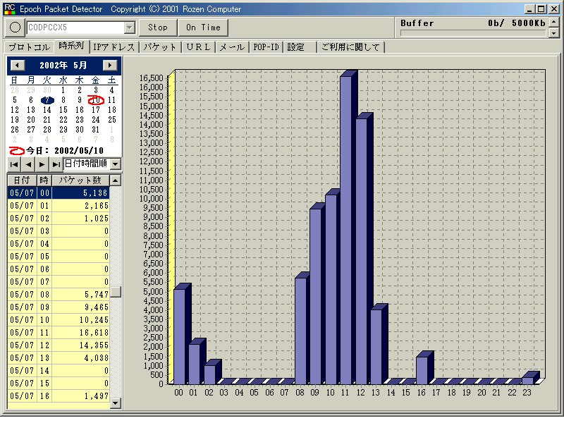Select the 05/07 13 row with 4,038
Image resolution: width=564 pixels, height=423 pixels.
coord(59,358)
